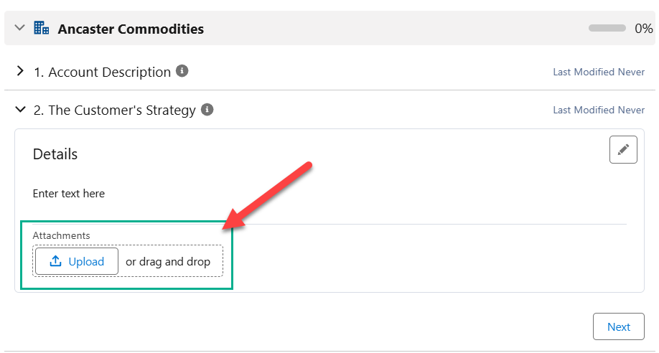
Task: Click the Upload button label
Action: [86, 262]
